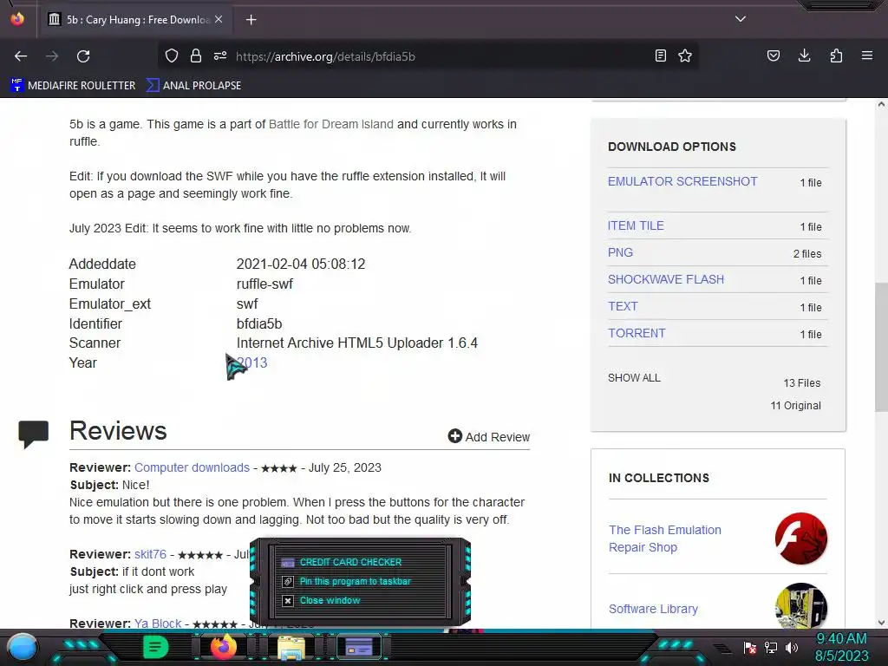Open credit card checker taskbar icon
The width and height of the screenshot is (888, 666).
pos(359,647)
